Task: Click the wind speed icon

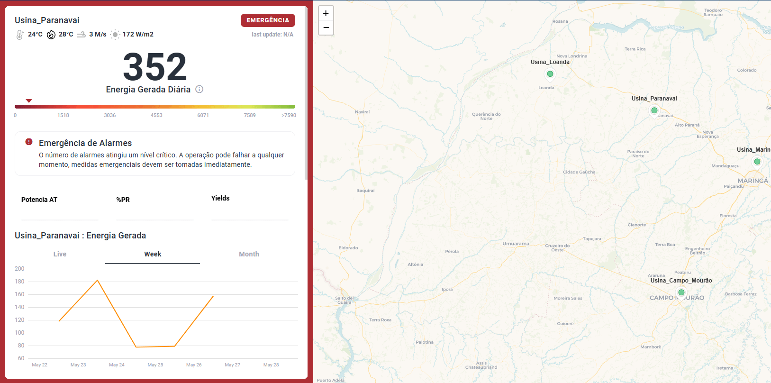Action: pos(82,35)
